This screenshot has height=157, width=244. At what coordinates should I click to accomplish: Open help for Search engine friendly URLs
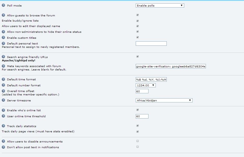tap(3, 57)
